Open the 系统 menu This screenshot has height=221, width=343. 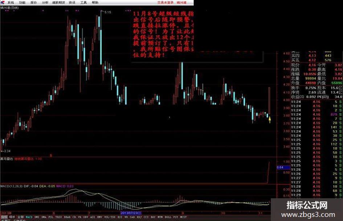(x=11, y=3)
